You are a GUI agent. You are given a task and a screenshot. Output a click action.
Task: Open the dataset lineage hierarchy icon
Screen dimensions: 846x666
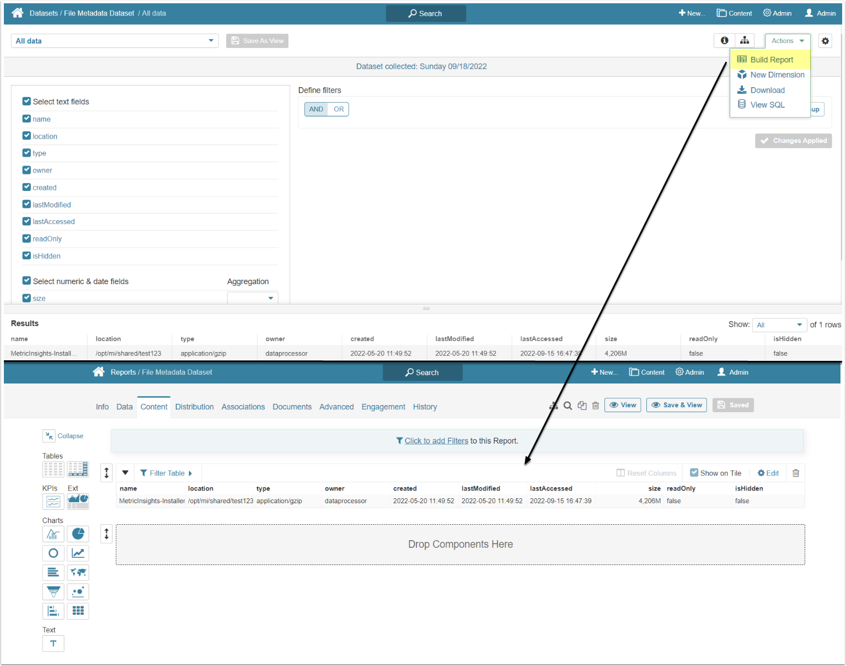pos(745,41)
